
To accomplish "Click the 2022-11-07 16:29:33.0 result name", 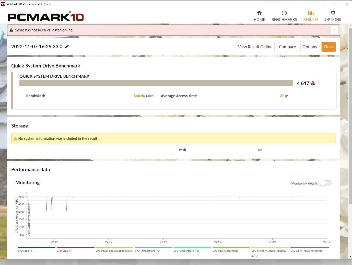I will 37,47.
